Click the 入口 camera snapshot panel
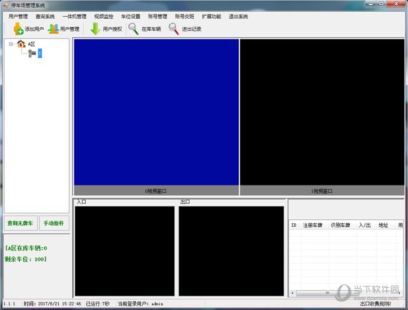408x310 pixels. click(125, 251)
